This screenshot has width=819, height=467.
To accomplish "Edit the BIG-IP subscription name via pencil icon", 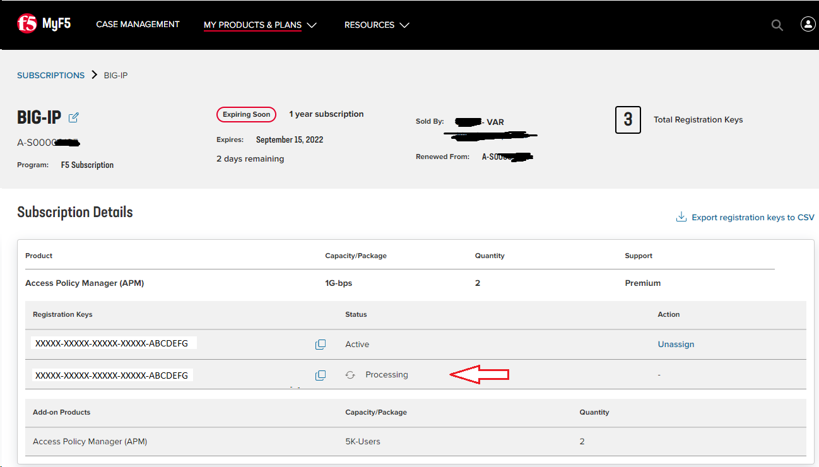I will [74, 117].
